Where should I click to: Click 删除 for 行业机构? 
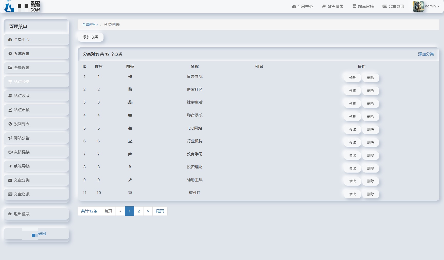(x=370, y=142)
